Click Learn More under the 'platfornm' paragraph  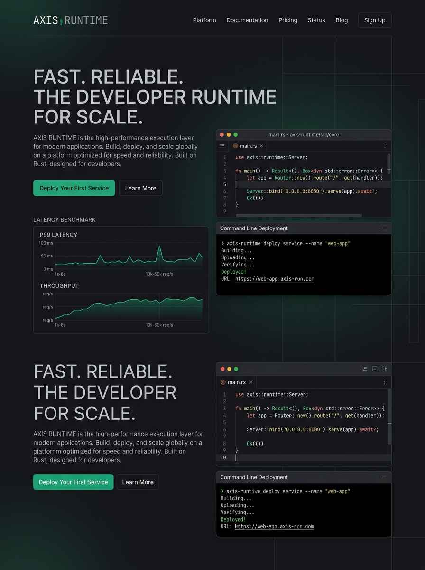tap(138, 482)
